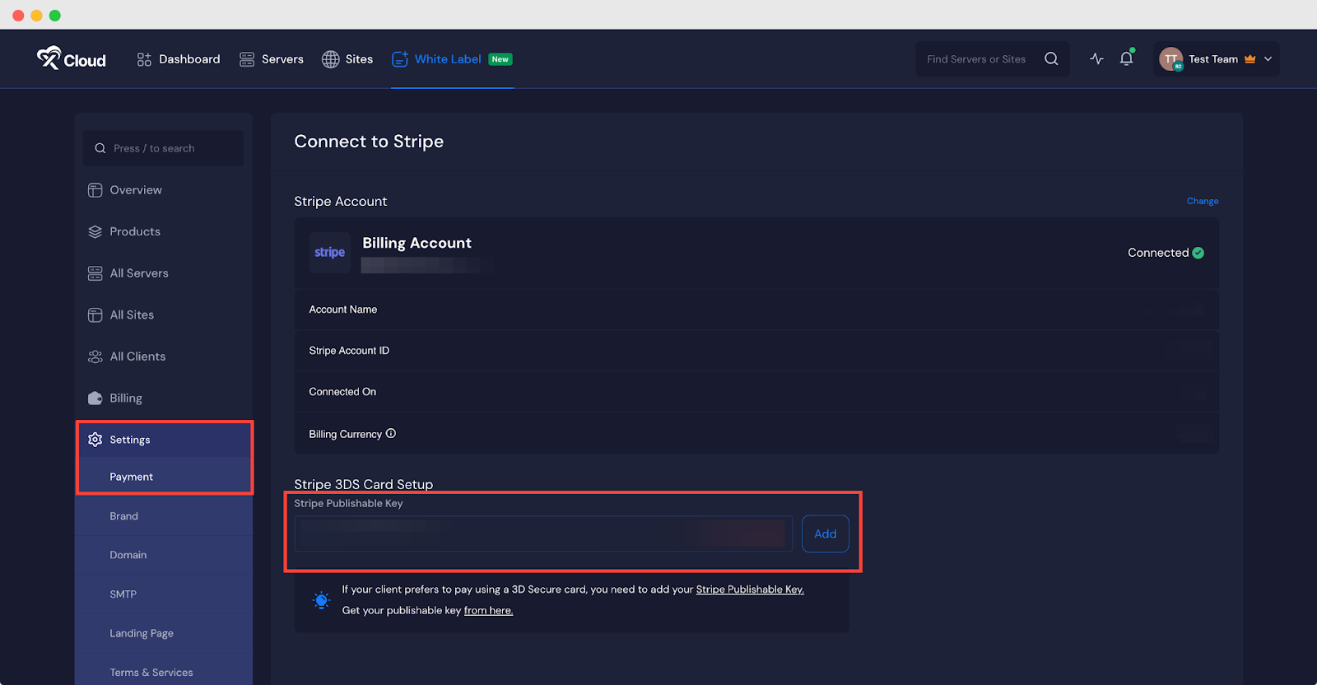The width and height of the screenshot is (1317, 685).
Task: Click the xCloud logo in header
Action: pos(72,59)
